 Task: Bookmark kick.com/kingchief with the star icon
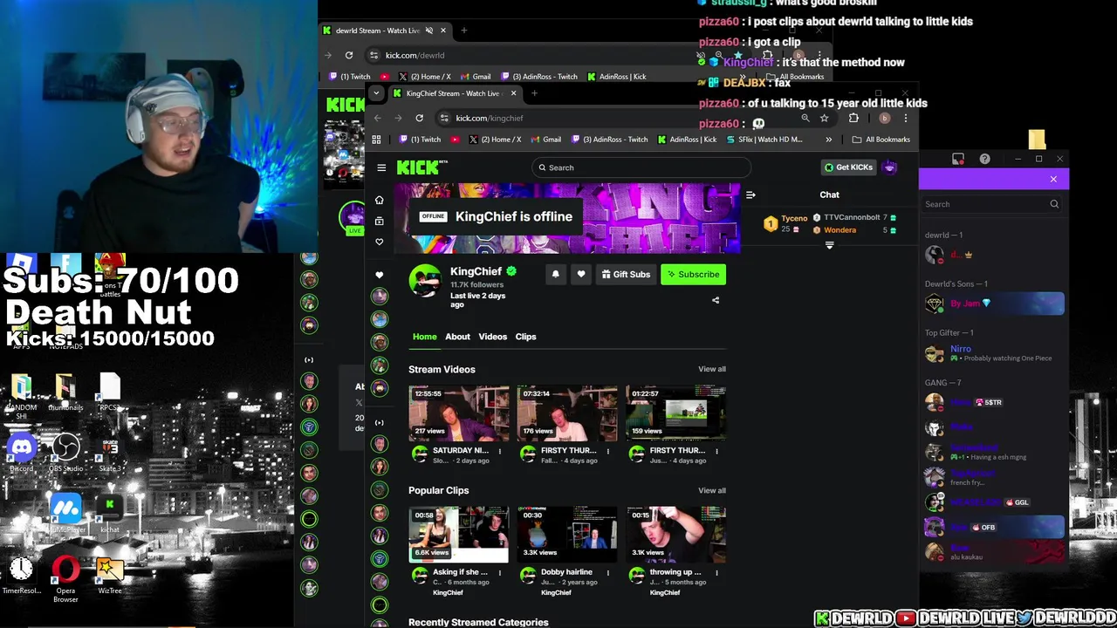point(825,118)
